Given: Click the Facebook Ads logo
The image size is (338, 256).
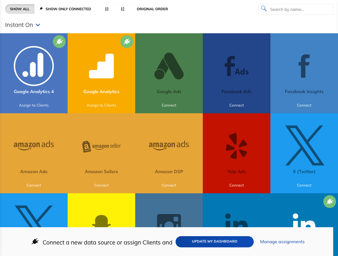Looking at the screenshot, I should pyautogui.click(x=236, y=66).
